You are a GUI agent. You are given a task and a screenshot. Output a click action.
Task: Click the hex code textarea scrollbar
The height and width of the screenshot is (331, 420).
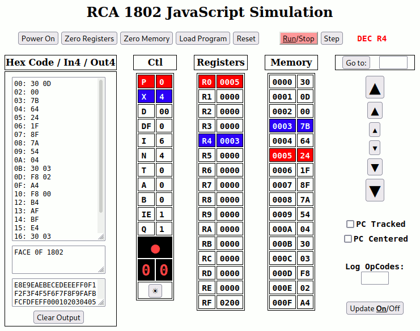[x=101, y=146]
